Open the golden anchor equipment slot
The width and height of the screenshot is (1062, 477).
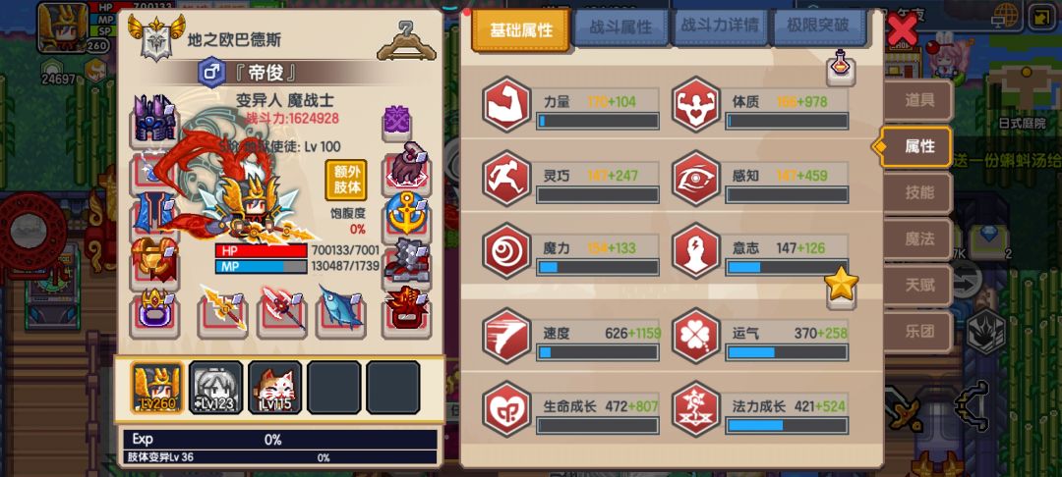pyautogui.click(x=407, y=214)
